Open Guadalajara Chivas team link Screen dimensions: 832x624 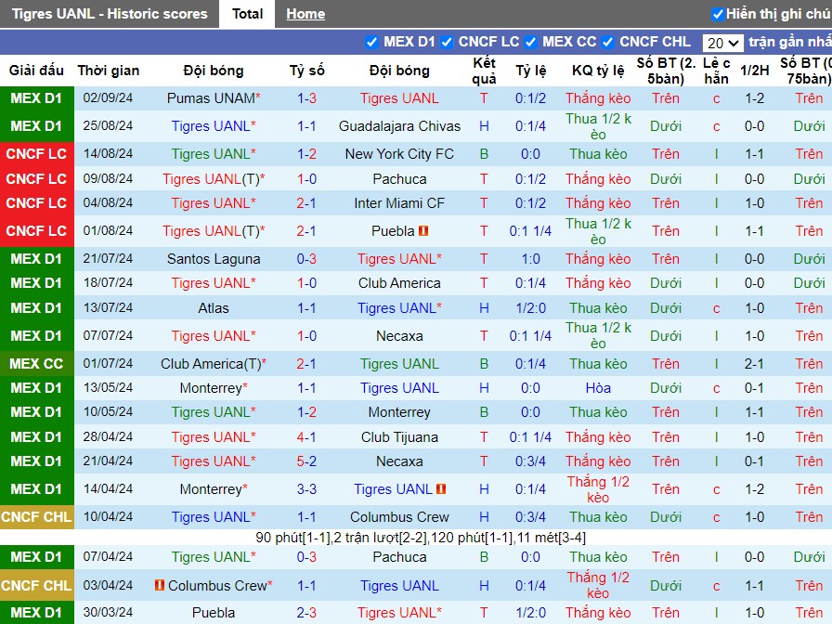pyautogui.click(x=399, y=126)
